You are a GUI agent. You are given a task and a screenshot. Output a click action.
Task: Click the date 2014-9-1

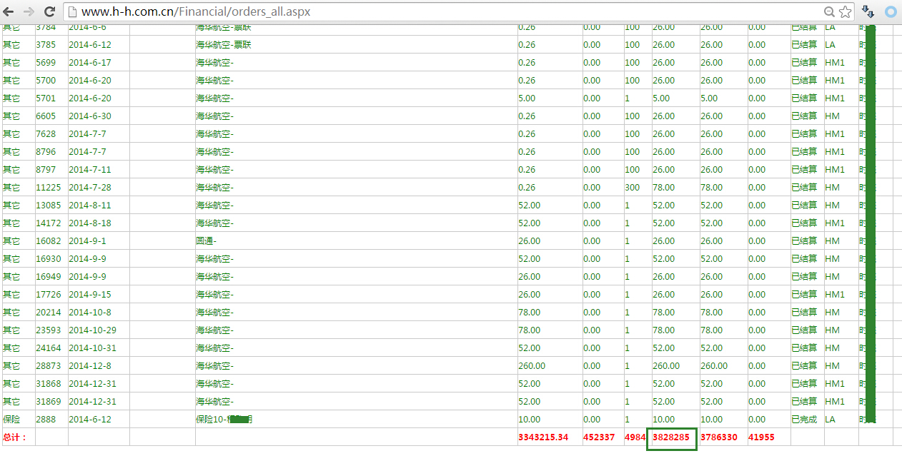tap(87, 240)
